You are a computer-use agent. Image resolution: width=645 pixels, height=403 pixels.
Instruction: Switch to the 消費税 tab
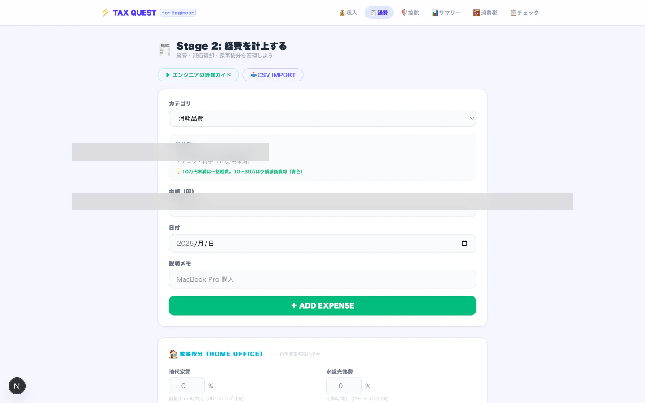[485, 13]
